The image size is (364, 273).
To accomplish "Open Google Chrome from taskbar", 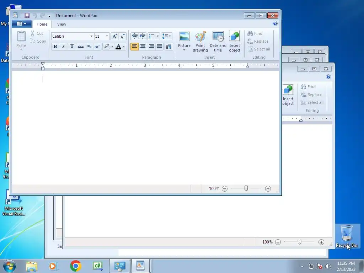I will 75,266.
